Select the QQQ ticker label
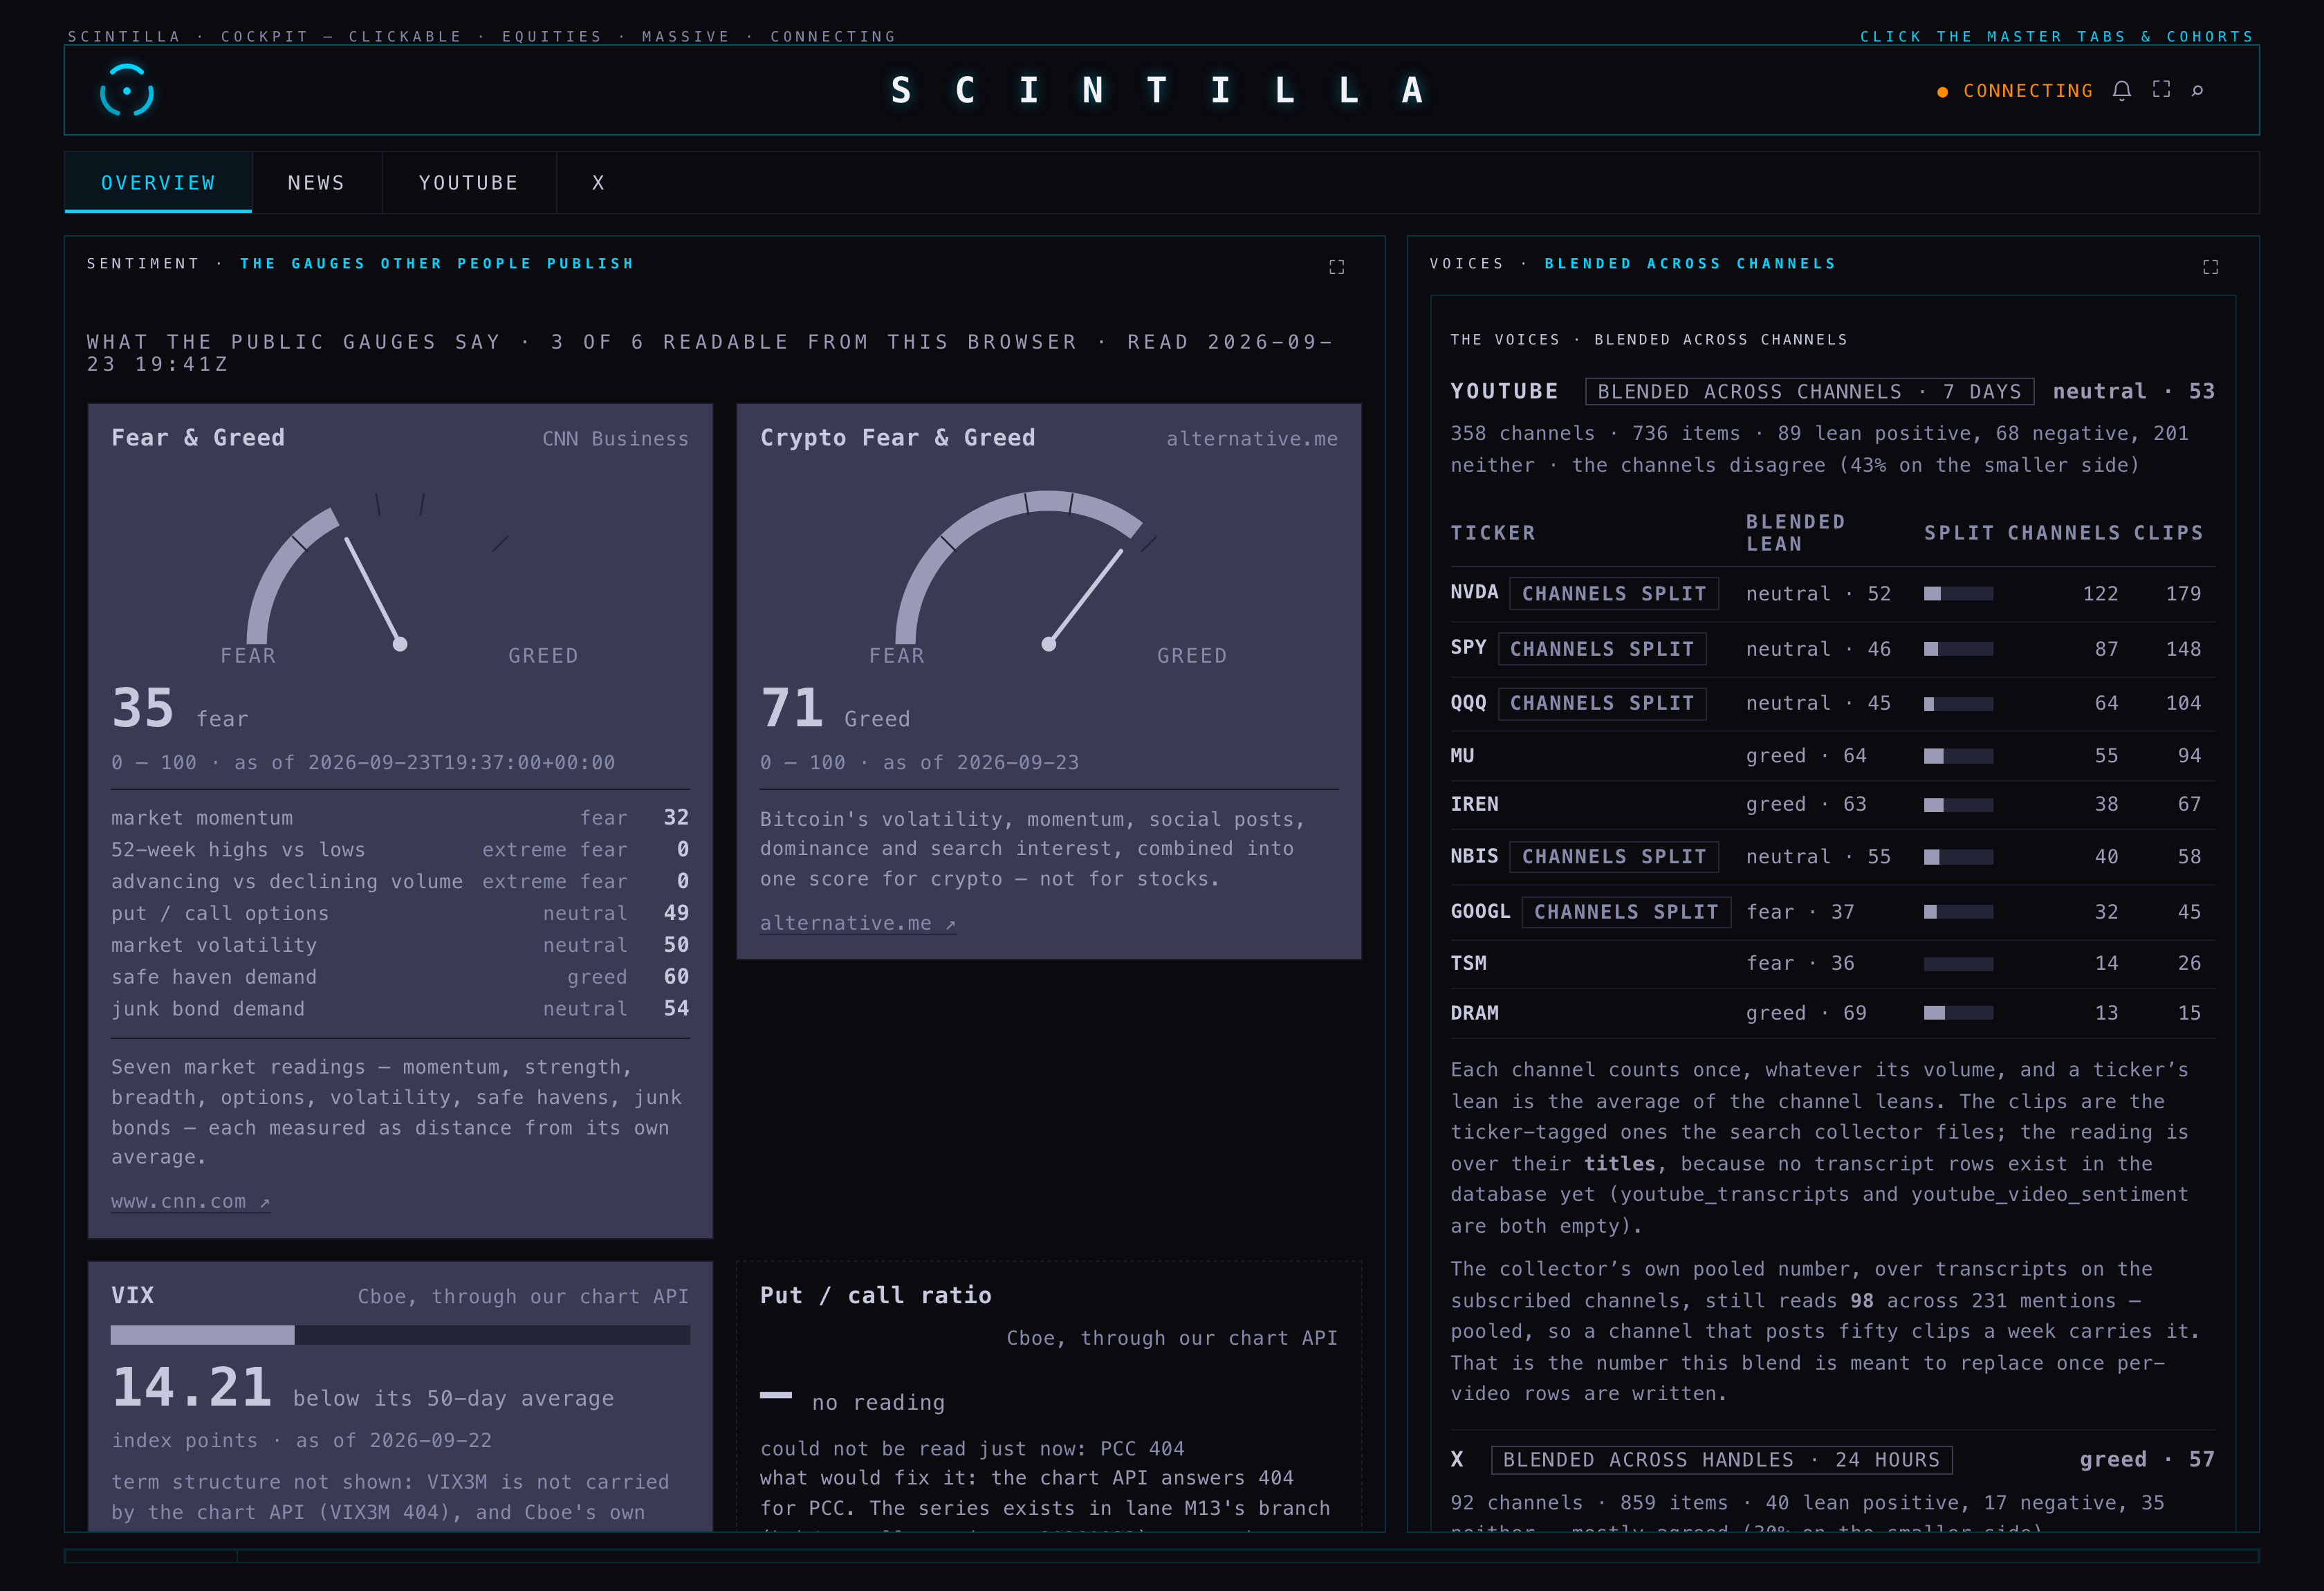Viewport: 2324px width, 1591px height. coord(1468,703)
